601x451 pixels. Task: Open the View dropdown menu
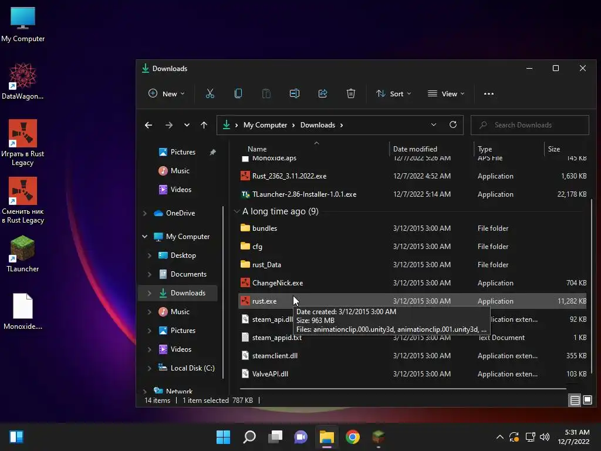click(x=446, y=93)
